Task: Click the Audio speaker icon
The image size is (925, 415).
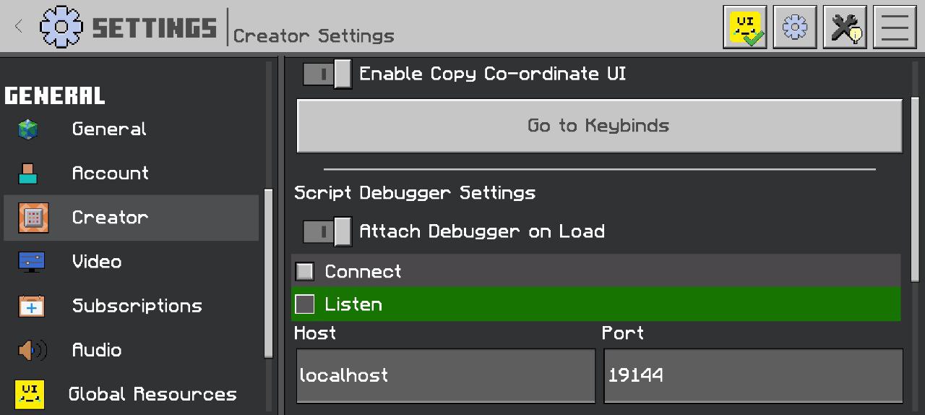Action: 32,351
